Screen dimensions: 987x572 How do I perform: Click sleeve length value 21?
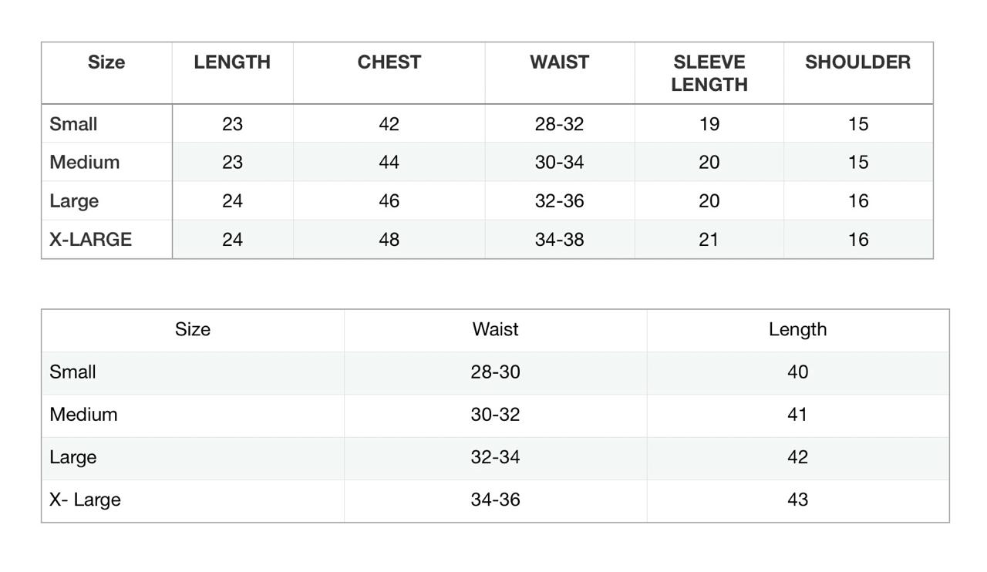click(x=709, y=240)
